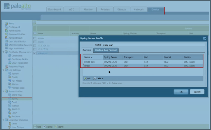The width and height of the screenshot is (211, 130).
Task: Select the Servers tab in dialog
Action: (x=87, y=50)
